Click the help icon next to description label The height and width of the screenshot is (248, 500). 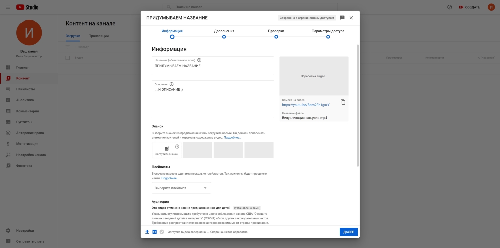(x=172, y=84)
